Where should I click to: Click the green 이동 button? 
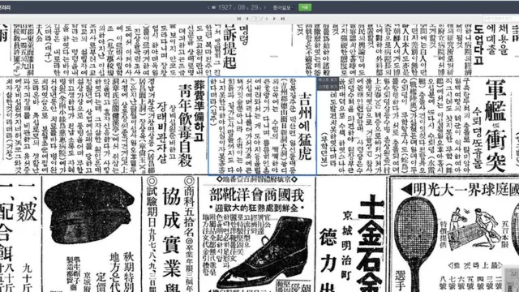pyautogui.click(x=305, y=7)
